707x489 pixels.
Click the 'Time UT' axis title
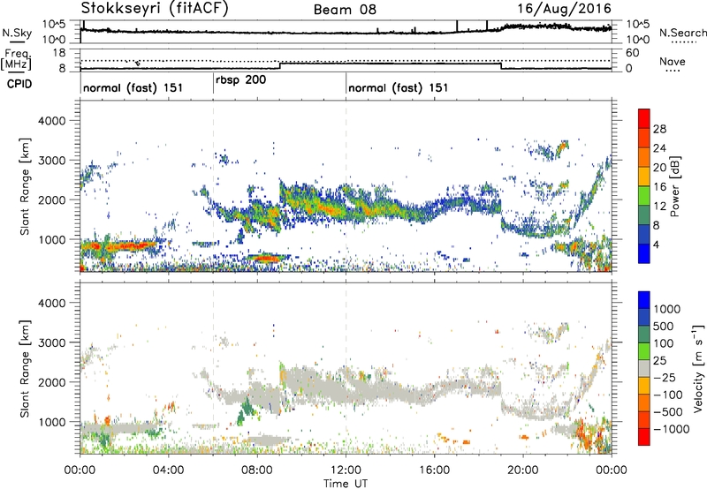(x=346, y=484)
